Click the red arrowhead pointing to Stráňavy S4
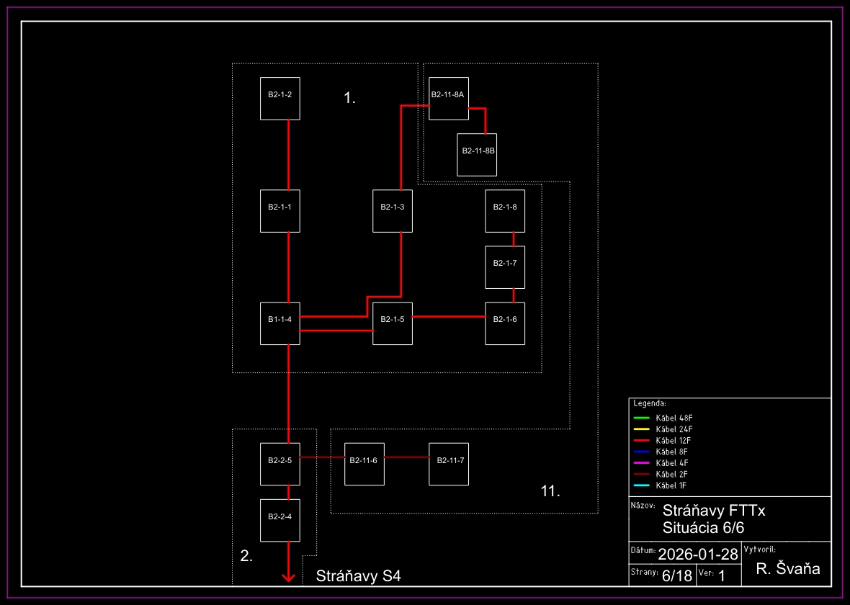 click(x=289, y=576)
